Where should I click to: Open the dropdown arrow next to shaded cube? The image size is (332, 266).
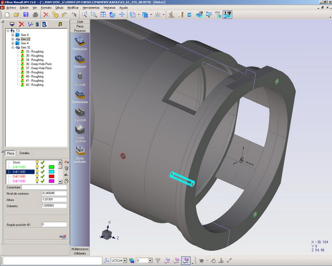pyautogui.click(x=151, y=14)
